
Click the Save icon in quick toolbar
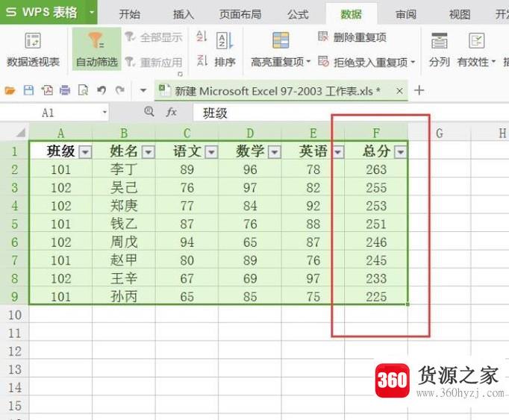28,90
